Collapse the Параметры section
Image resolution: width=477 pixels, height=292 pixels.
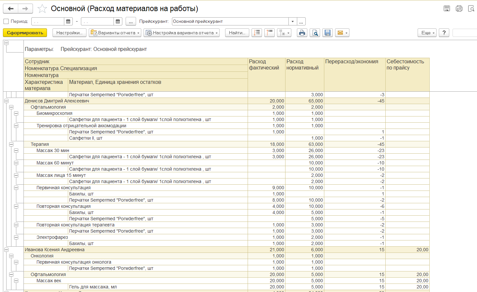pyautogui.click(x=6, y=43)
